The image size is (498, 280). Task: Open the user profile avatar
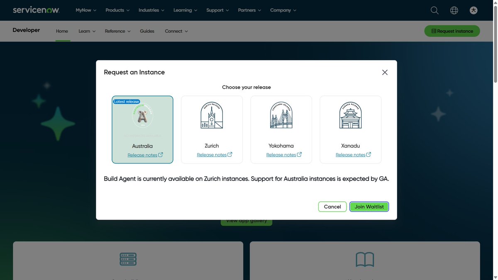(x=474, y=10)
